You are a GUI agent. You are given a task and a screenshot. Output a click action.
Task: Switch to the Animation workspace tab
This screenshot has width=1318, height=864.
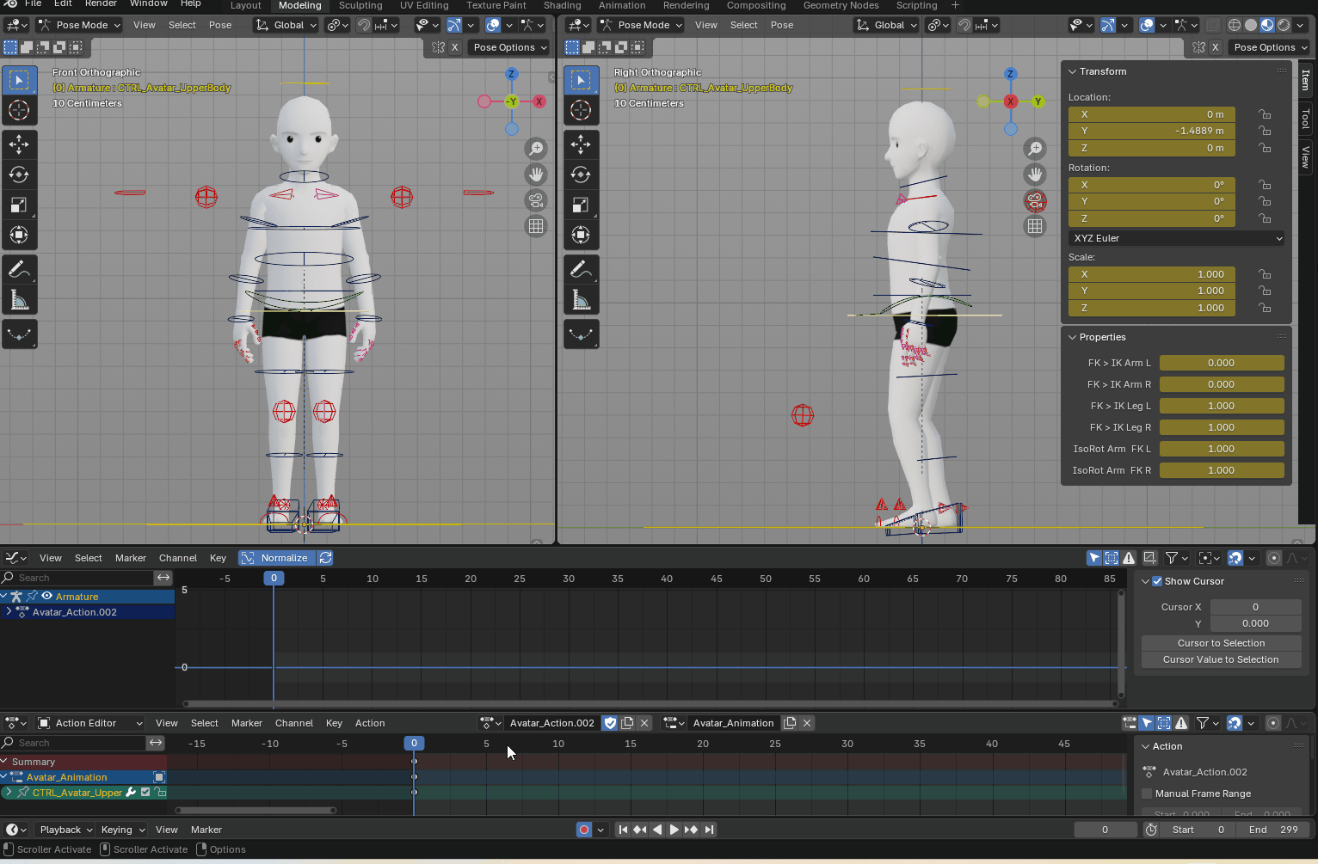(x=621, y=5)
